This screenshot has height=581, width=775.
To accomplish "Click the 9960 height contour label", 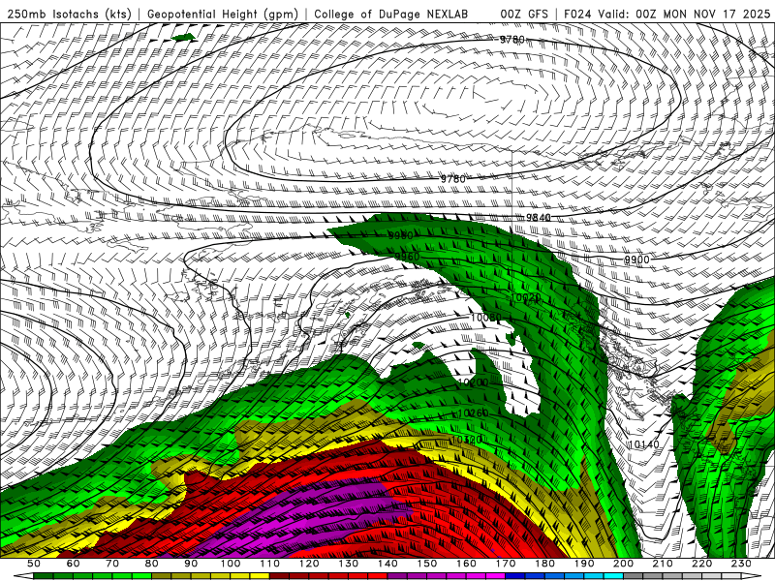I will [407, 257].
